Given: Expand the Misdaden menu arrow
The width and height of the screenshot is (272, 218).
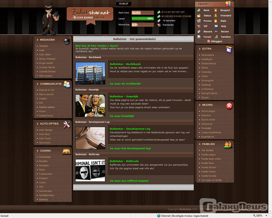Looking at the screenshot, I should pos(37,40).
